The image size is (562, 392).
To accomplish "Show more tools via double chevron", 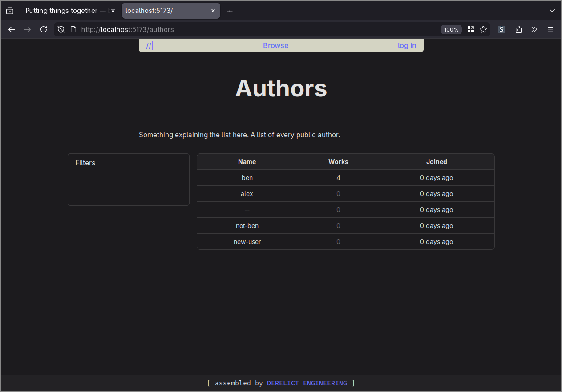I will 534,29.
